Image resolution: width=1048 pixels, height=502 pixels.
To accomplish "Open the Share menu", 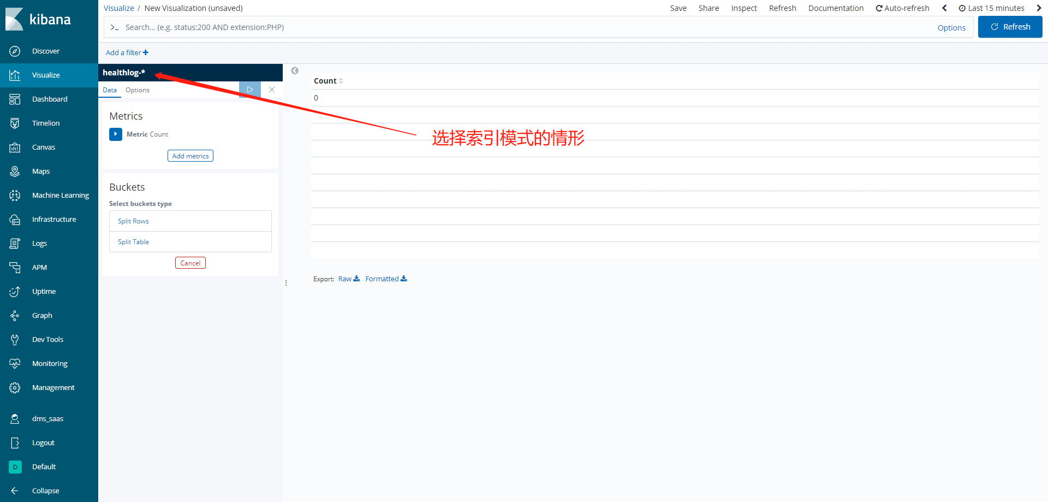I will click(709, 8).
